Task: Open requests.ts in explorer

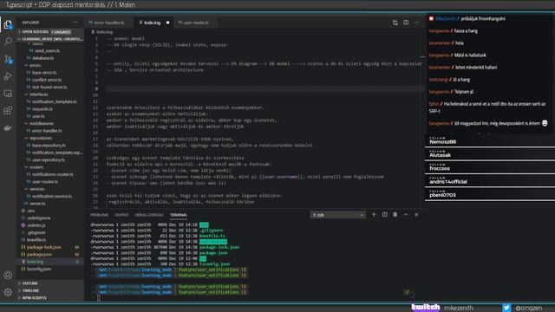Action: tap(42, 109)
